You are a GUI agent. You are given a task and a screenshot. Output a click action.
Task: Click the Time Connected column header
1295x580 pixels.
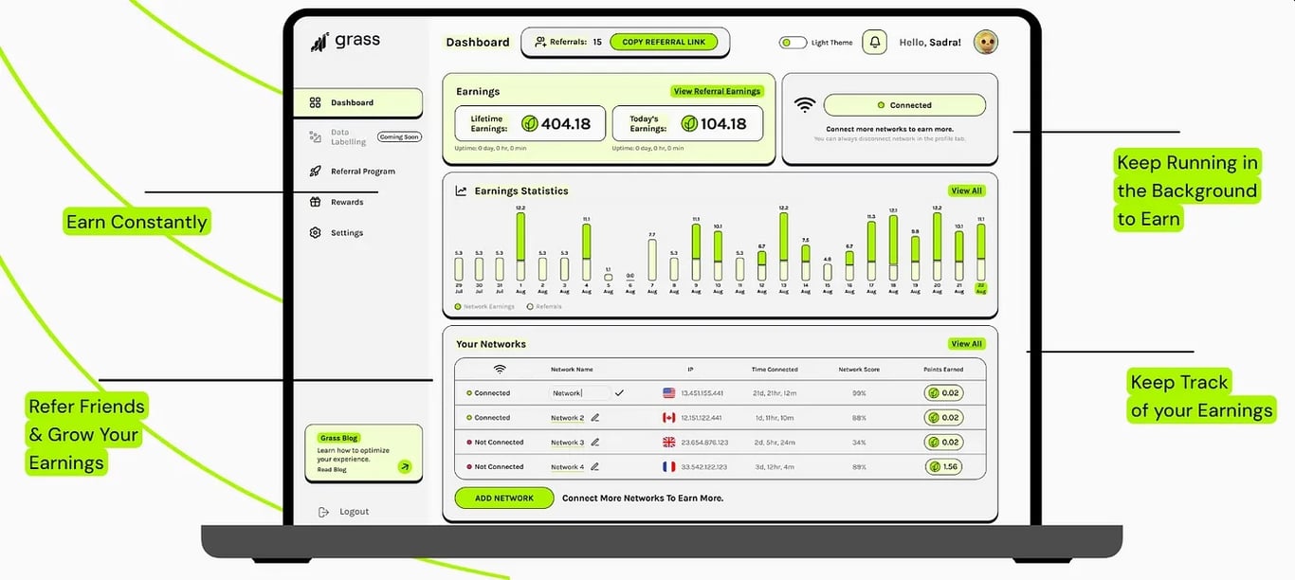(775, 369)
